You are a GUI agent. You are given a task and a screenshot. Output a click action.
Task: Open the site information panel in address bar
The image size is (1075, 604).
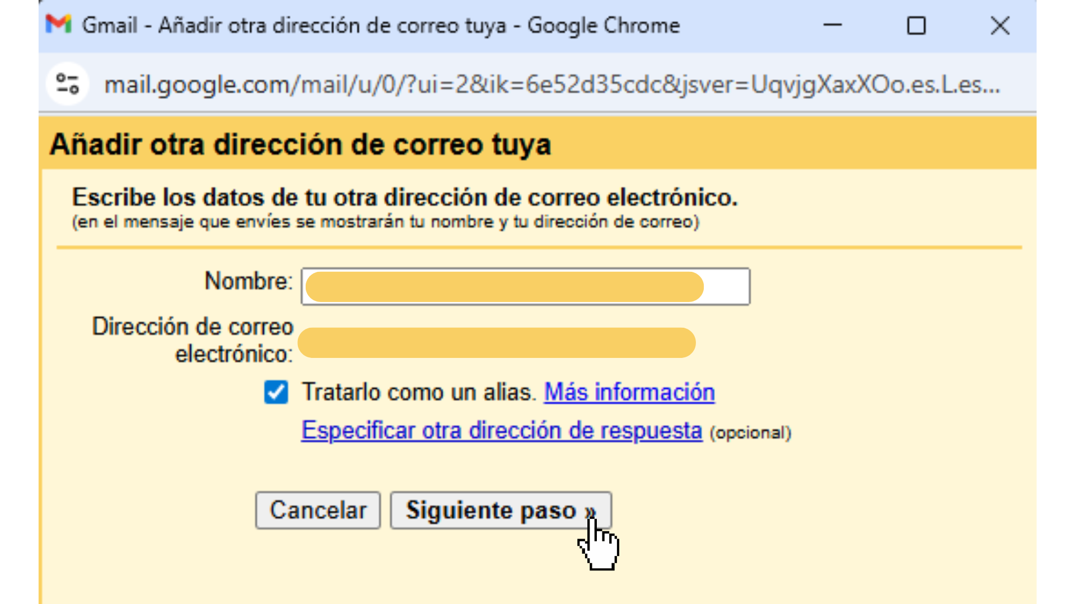point(67,85)
